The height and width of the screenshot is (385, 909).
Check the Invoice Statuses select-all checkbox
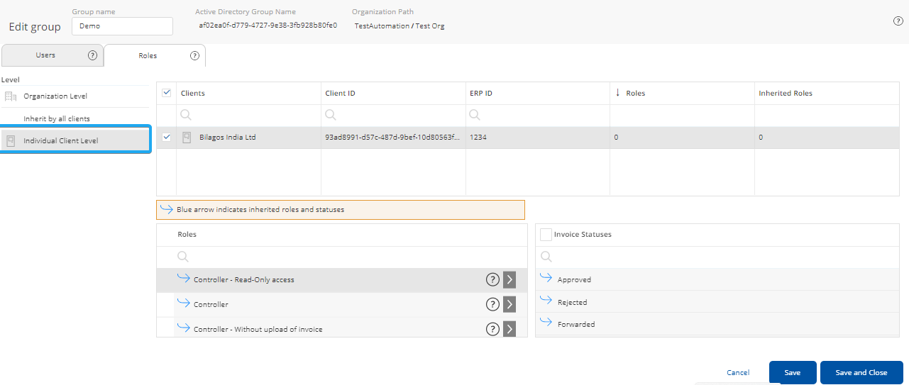pos(546,235)
